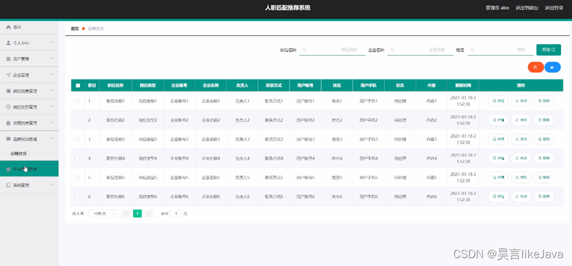Click cell 用户手机5 in the table
This screenshot has height=266, width=572.
[368, 178]
